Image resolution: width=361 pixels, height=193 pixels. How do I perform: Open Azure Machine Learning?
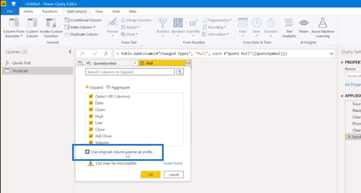coord(323,28)
